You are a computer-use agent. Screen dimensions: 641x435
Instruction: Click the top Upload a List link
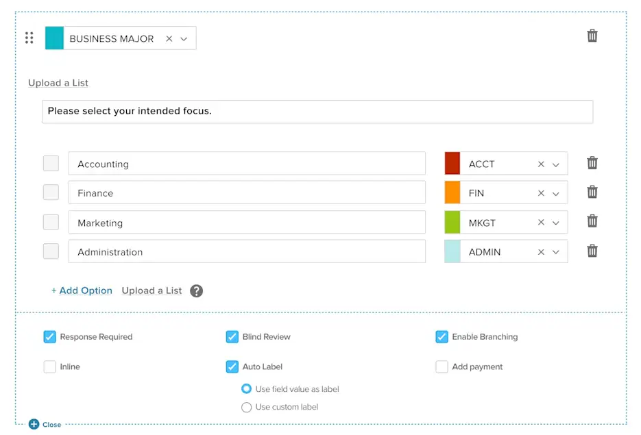[58, 83]
